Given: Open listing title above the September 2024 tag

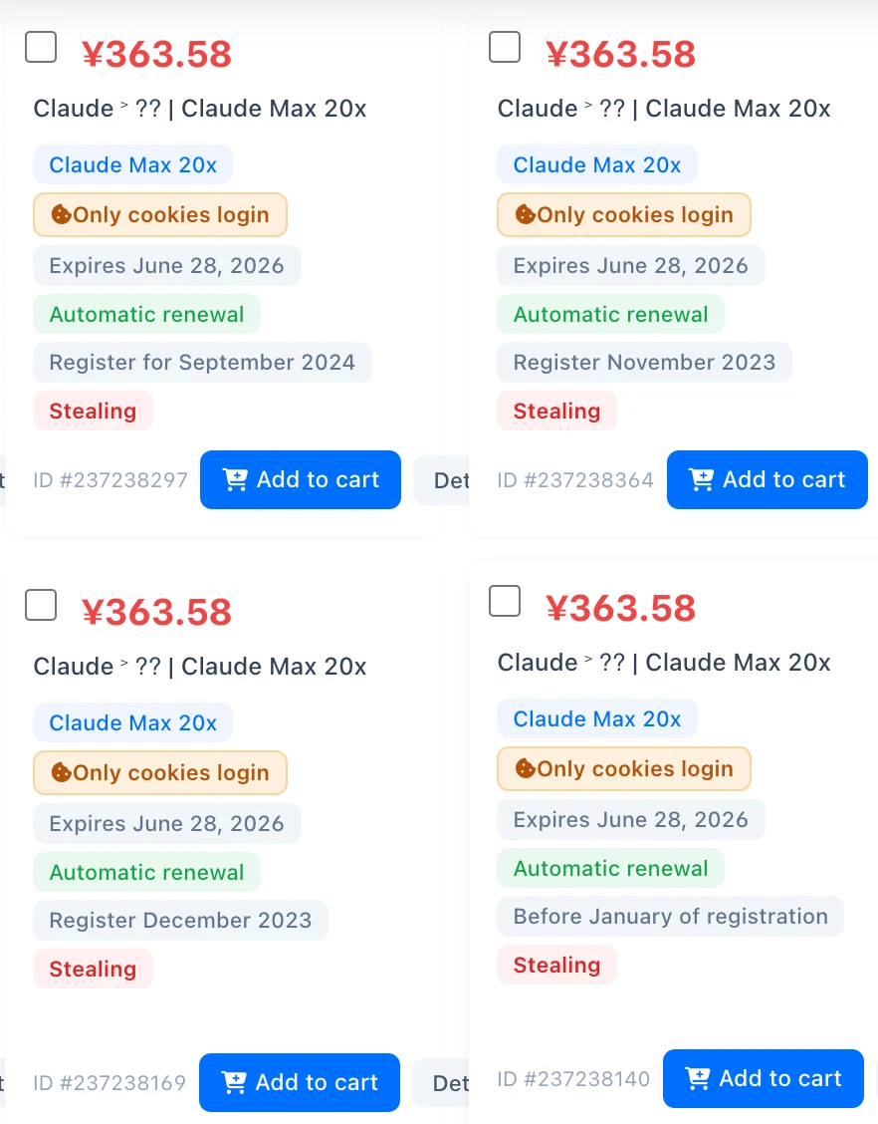Looking at the screenshot, I should [x=200, y=109].
